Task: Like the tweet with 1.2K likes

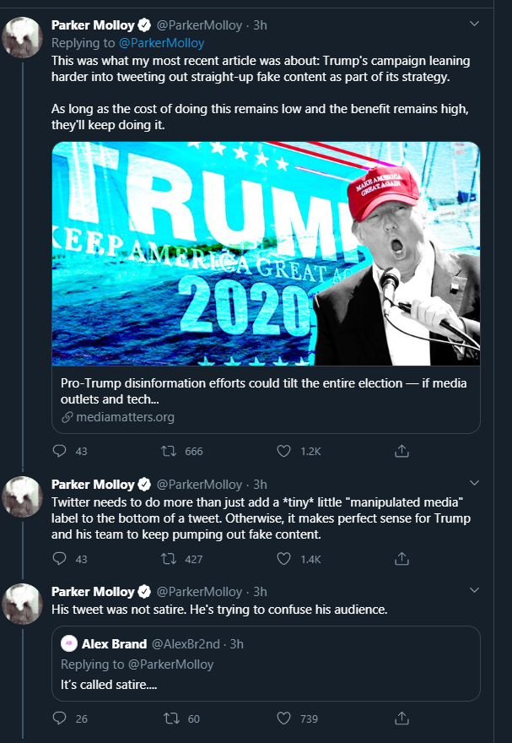Action: 283,451
